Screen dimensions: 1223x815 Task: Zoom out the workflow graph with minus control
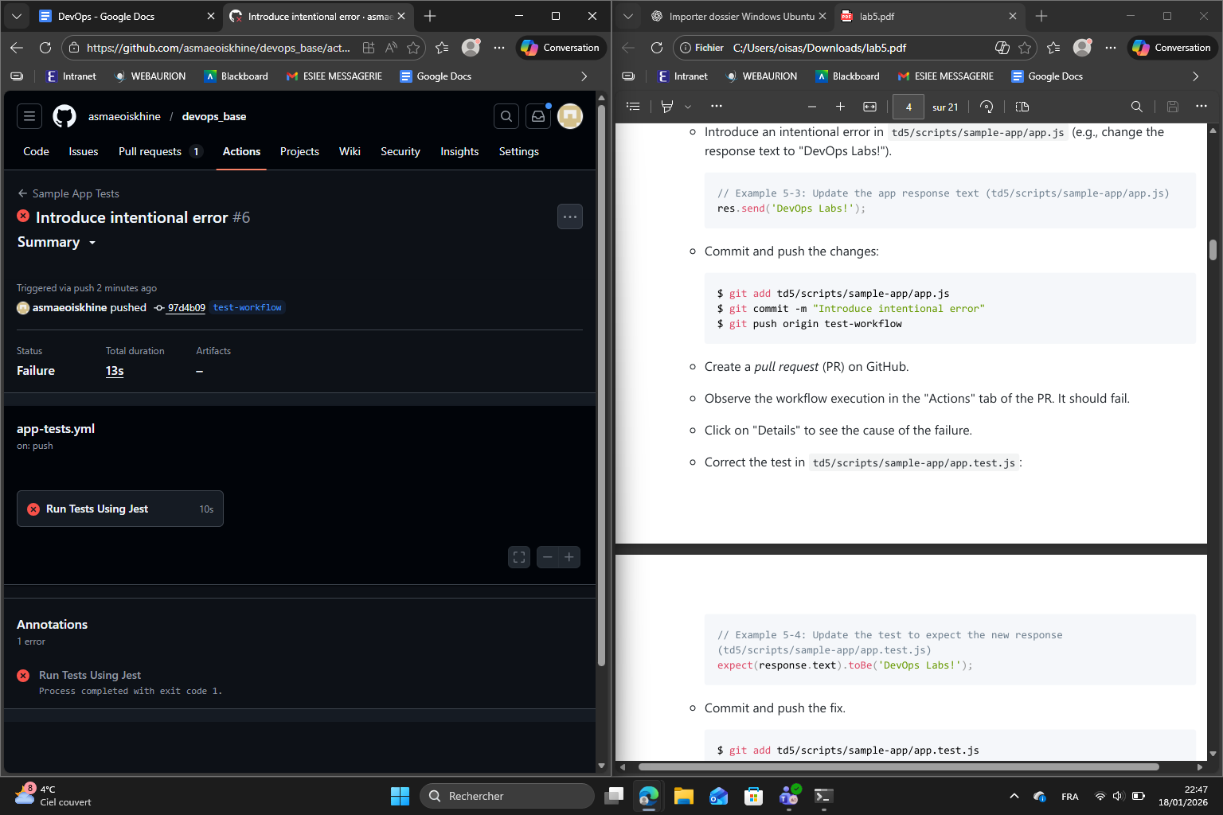pyautogui.click(x=548, y=557)
